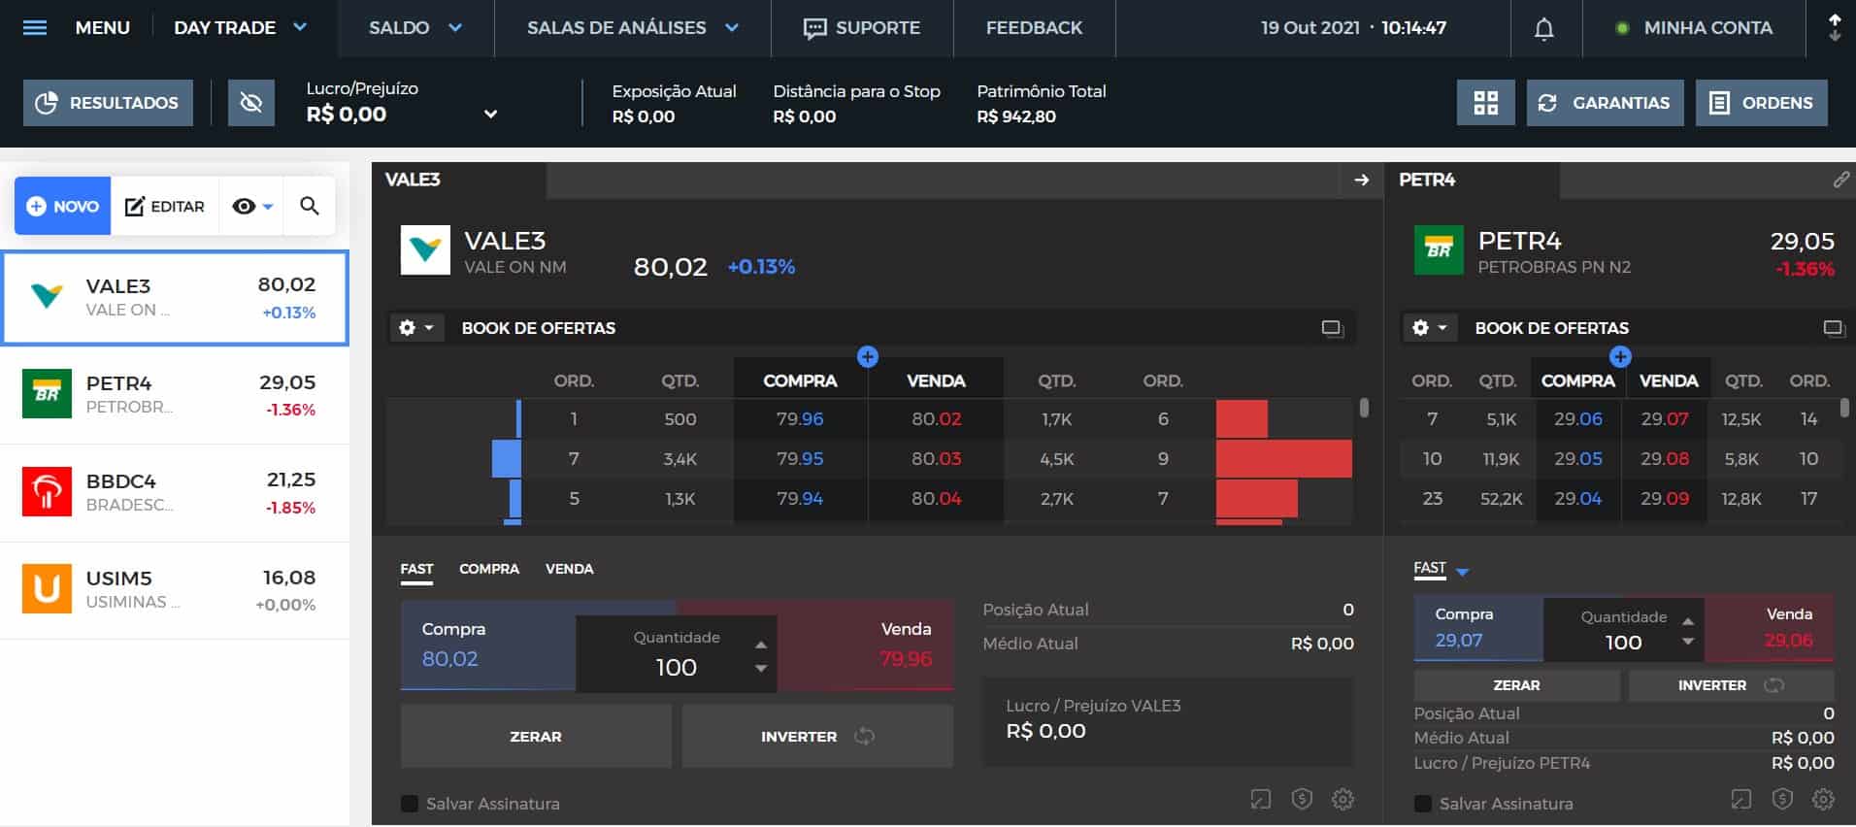Click the VALE3 logo in header
This screenshot has width=1856, height=827.
[425, 250]
